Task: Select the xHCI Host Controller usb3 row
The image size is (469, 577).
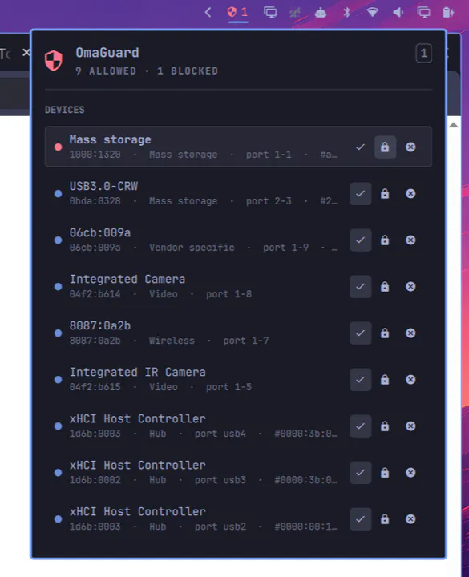Action: (238, 473)
